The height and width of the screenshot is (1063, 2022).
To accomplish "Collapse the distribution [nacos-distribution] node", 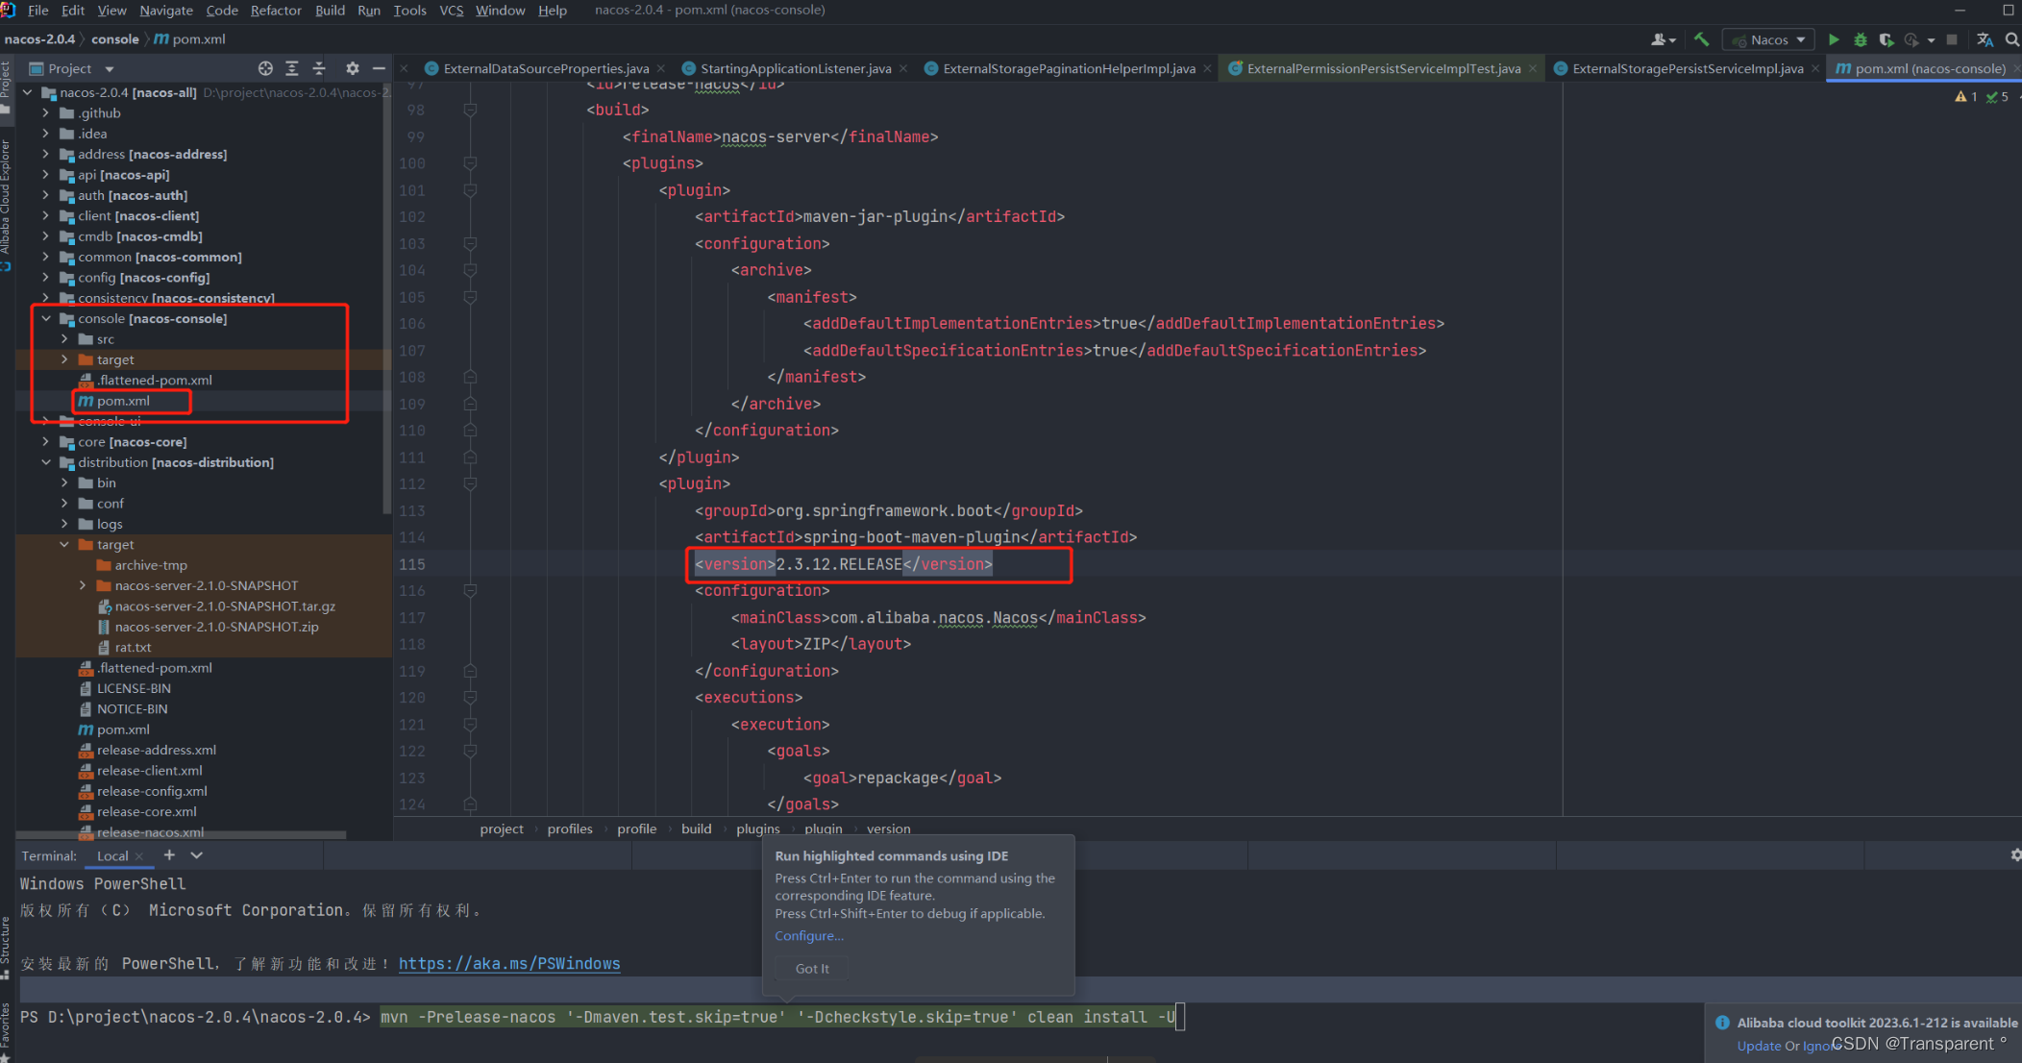I will [45, 462].
